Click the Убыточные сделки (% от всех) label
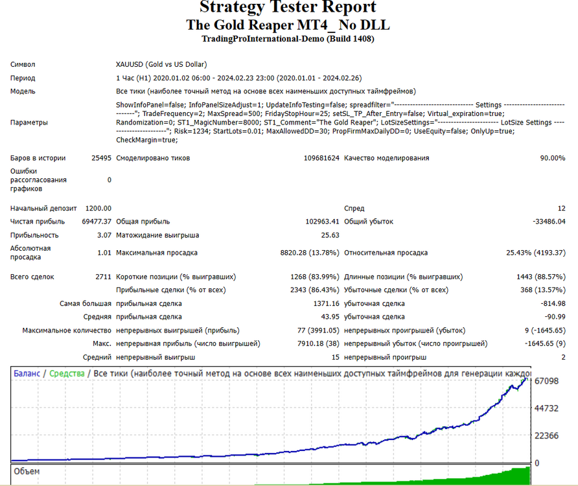The width and height of the screenshot is (578, 486). coord(397,290)
